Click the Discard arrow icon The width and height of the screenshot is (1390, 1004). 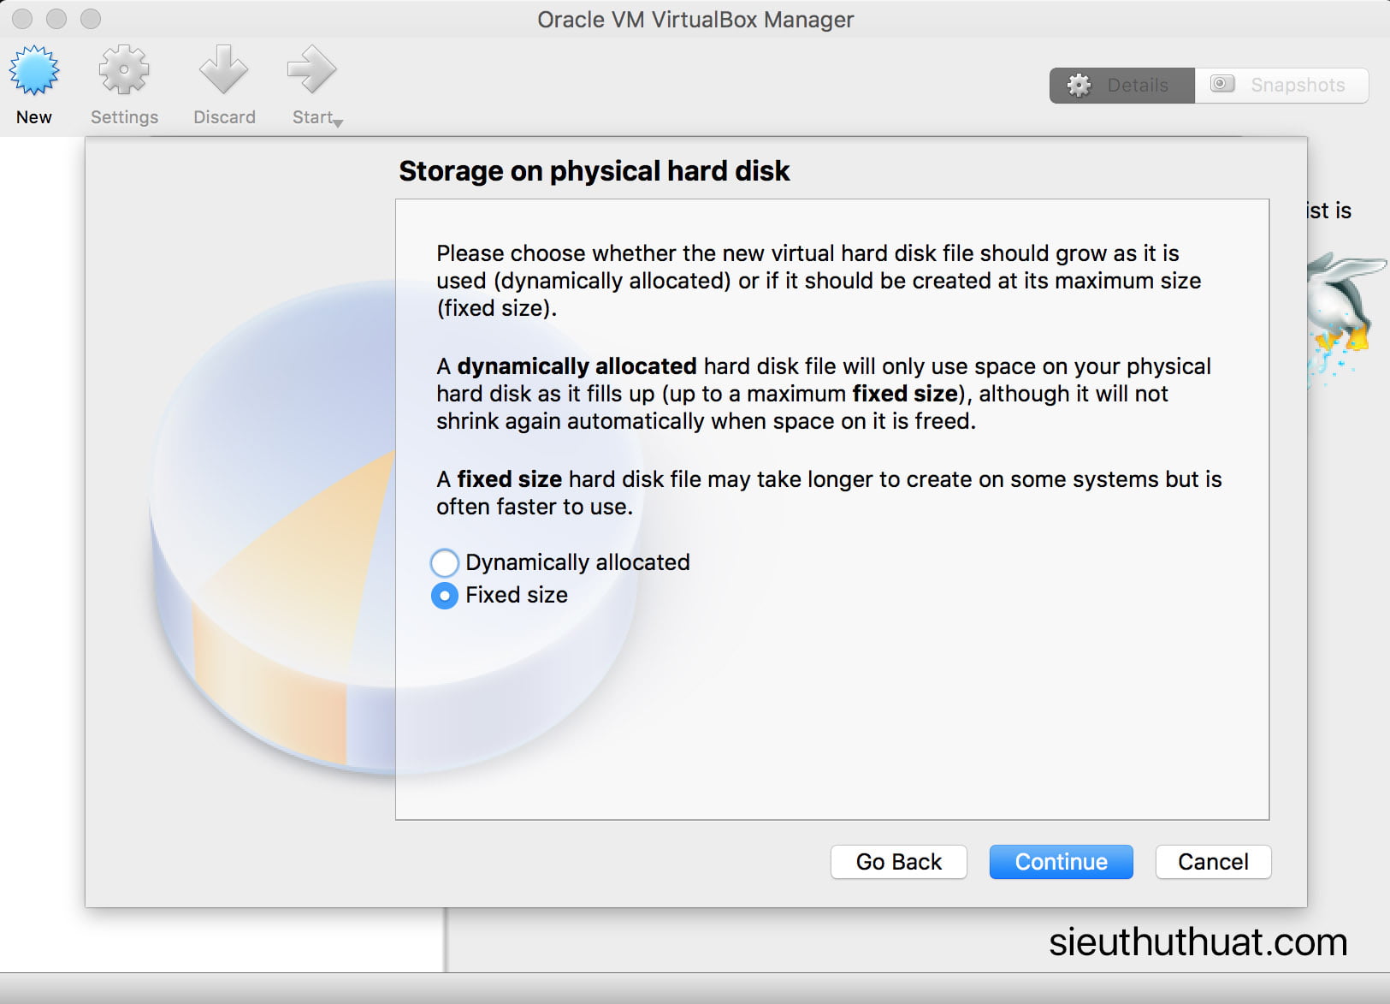223,70
